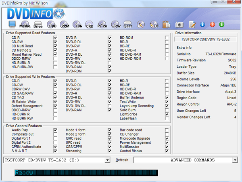Open the Pi Po scan icon

coord(102,25)
